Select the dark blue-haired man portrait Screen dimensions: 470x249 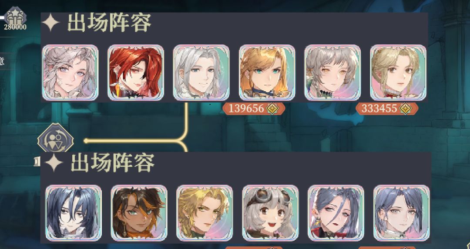click(x=74, y=213)
